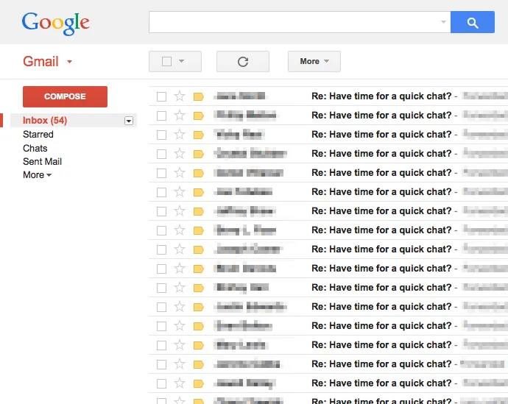508x404 pixels.
Task: Click the blue search magnifier button
Action: [x=473, y=22]
